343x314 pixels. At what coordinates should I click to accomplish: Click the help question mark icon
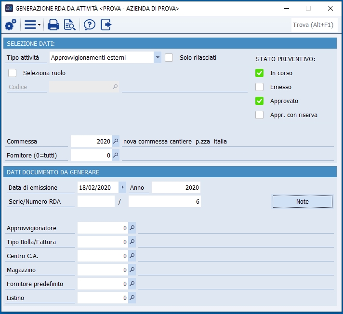click(x=90, y=25)
